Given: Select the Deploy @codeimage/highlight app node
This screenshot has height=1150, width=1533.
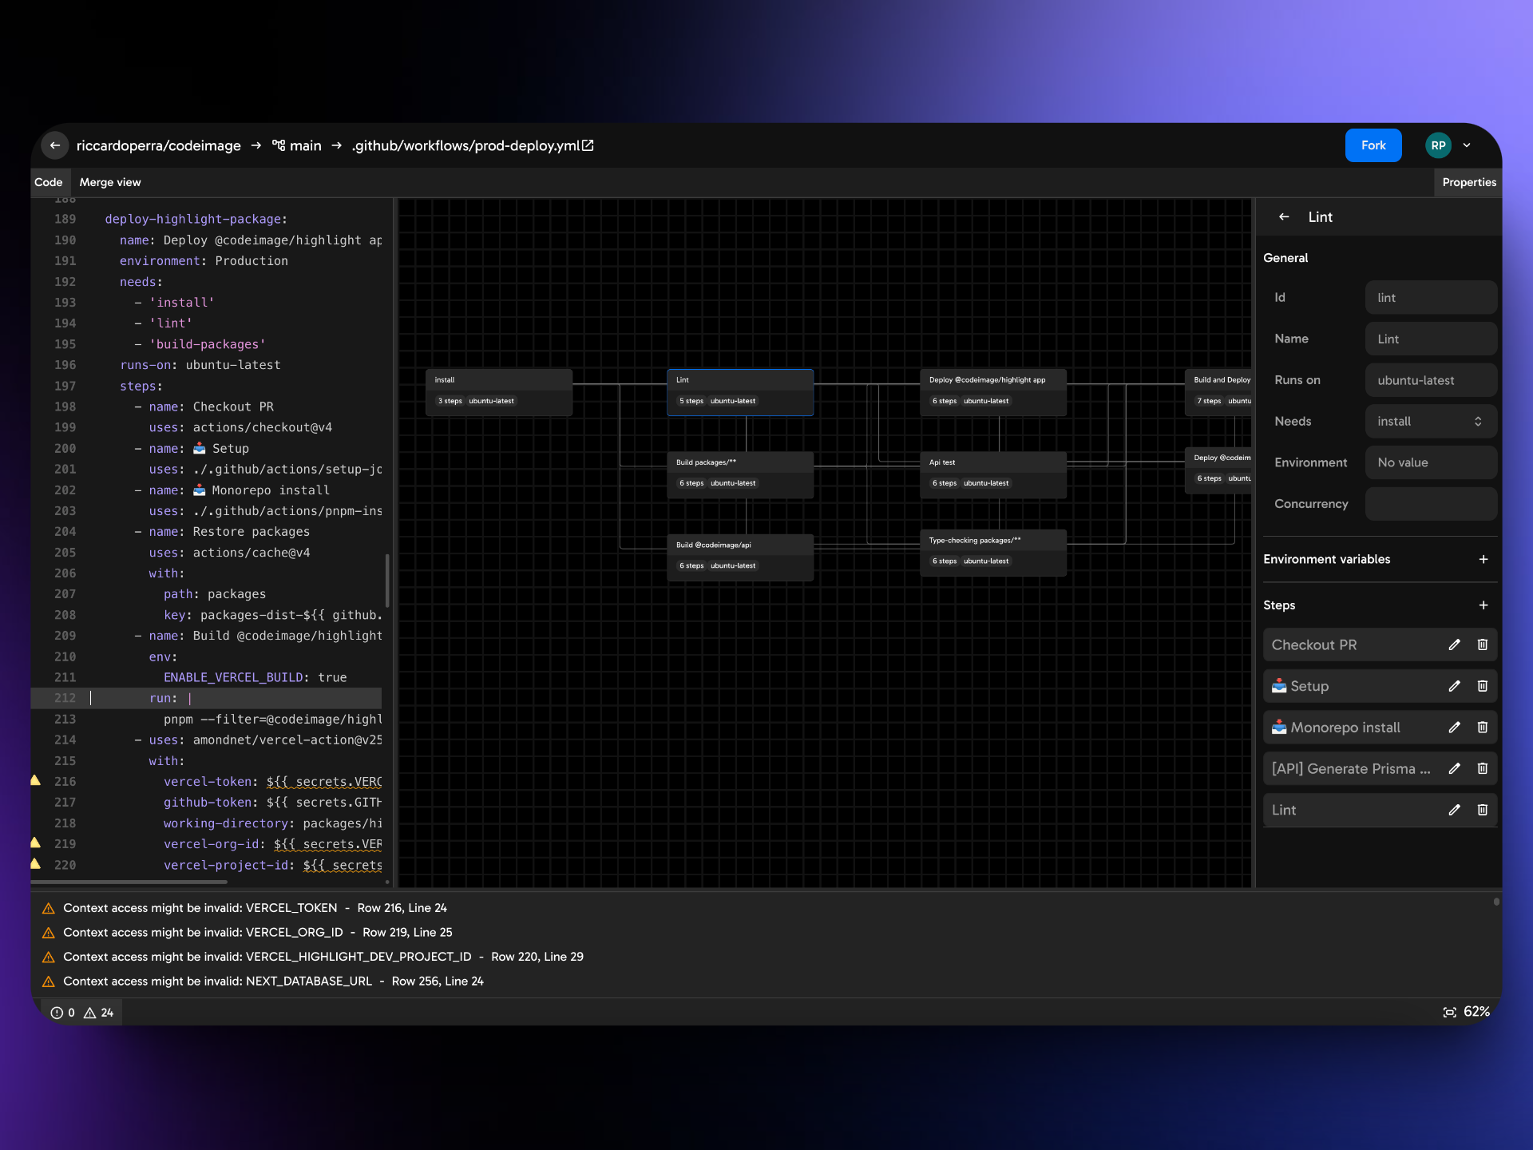Looking at the screenshot, I should 993,391.
